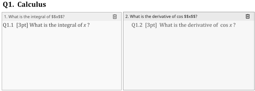Click the 'Q1.2' question number label
This screenshot has height=91, width=255.
tap(137, 25)
